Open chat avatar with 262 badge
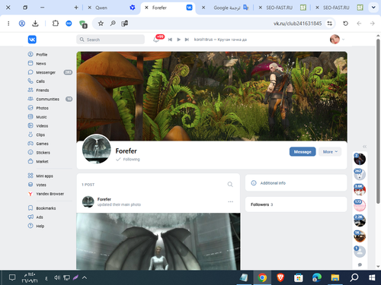 pyautogui.click(x=360, y=175)
